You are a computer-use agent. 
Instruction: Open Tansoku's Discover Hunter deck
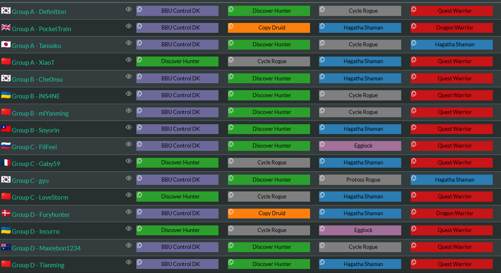269,45
